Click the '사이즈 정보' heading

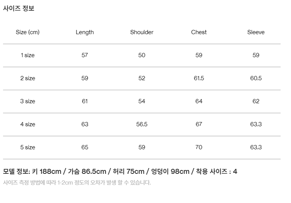click(x=18, y=8)
